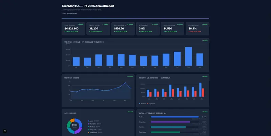Click the green Peripherals revenue progress bar
This screenshot has width=271, height=136.
(165, 132)
